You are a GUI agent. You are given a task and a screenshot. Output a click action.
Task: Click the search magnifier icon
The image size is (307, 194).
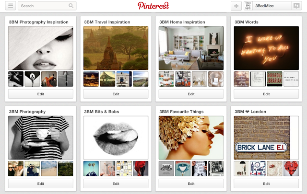coord(71,6)
